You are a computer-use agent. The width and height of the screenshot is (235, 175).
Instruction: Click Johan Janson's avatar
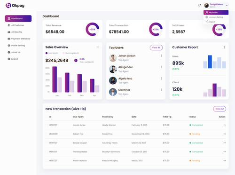click(x=113, y=58)
